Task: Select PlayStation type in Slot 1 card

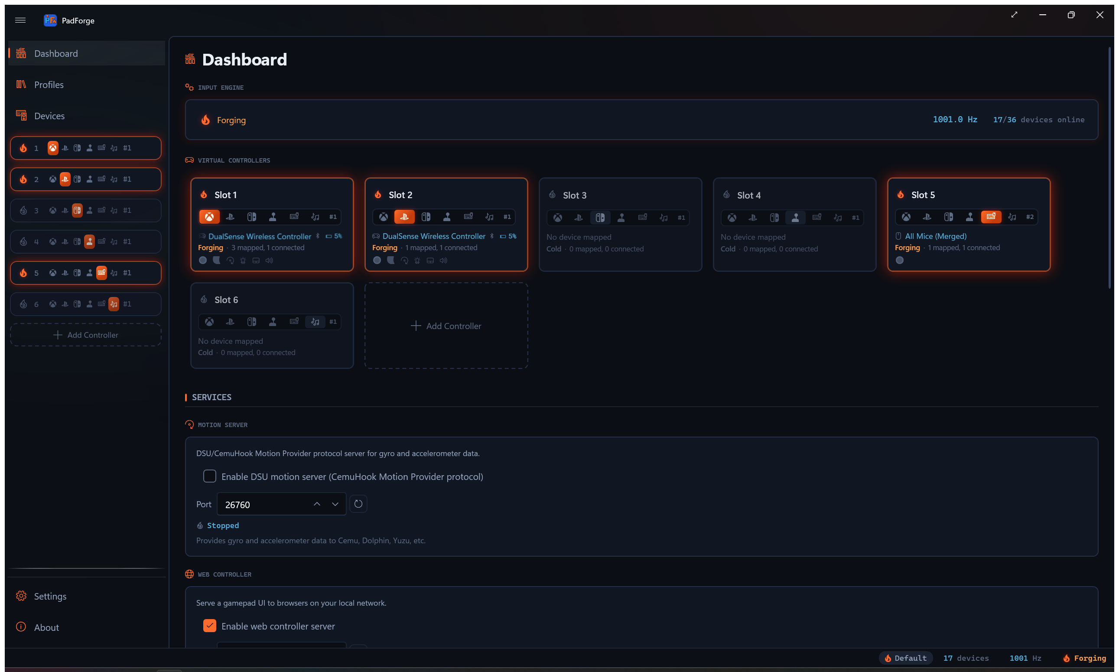Action: 230,217
